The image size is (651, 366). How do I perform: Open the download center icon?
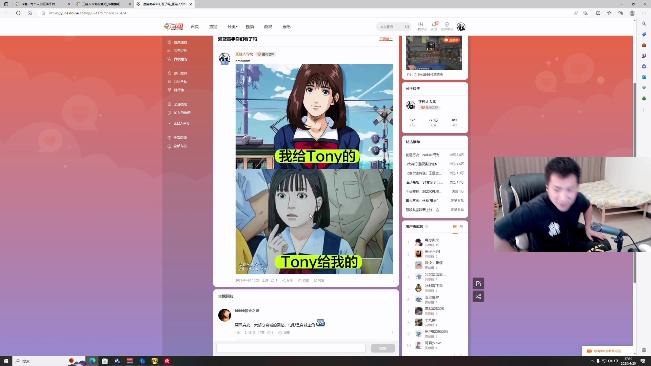[420, 26]
